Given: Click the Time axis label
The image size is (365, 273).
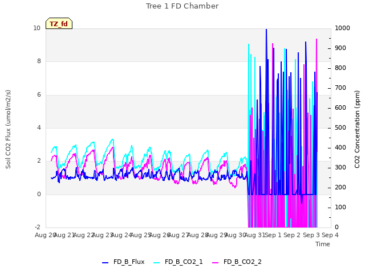Looking at the screenshot, I should (x=323, y=244).
